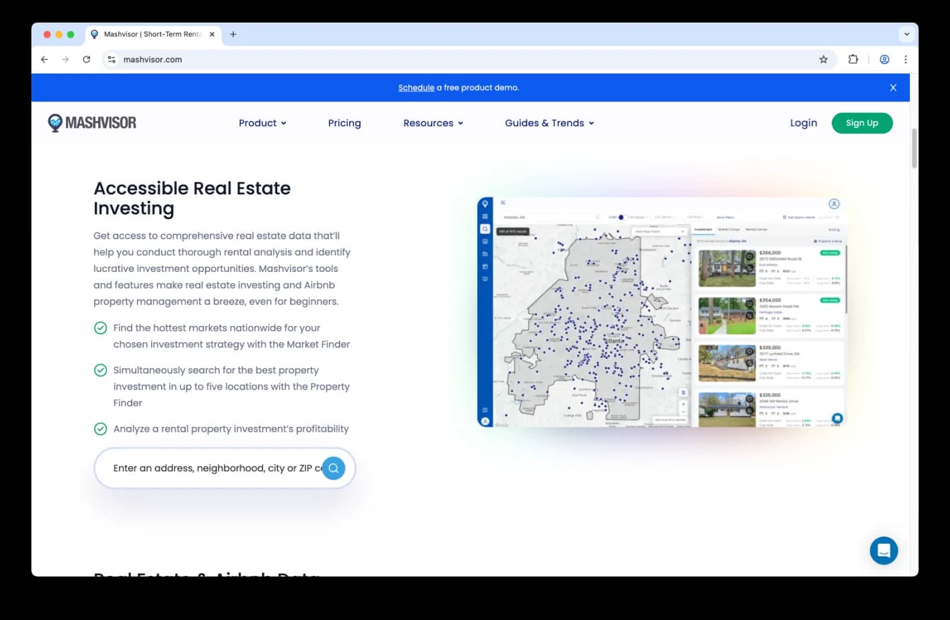
Task: Click the site information icon in address bar
Action: coord(112,59)
